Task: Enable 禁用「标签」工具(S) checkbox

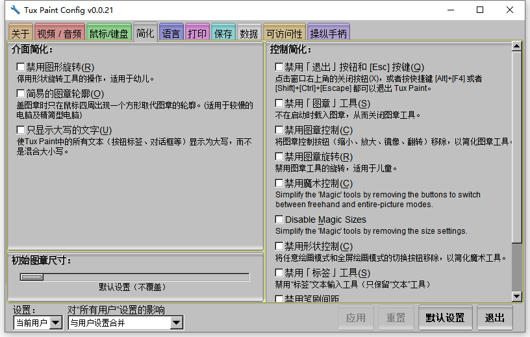Action: 279,273
